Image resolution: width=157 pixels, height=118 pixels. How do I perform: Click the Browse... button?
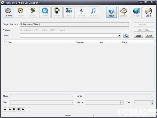pos(144,25)
